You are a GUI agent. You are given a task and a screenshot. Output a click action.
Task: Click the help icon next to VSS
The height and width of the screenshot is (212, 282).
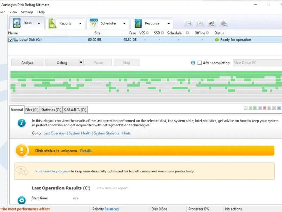(x=147, y=33)
